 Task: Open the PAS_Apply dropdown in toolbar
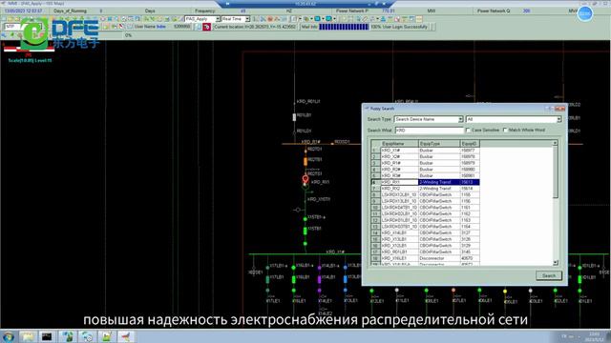click(218, 19)
